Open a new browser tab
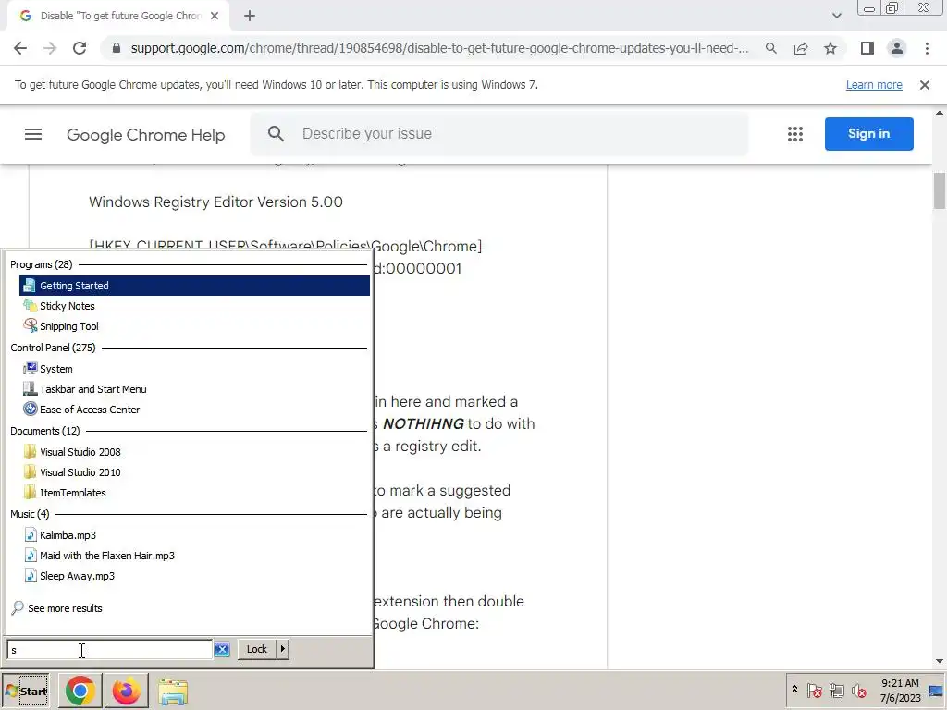Screen dimensions: 947x710 (250, 17)
